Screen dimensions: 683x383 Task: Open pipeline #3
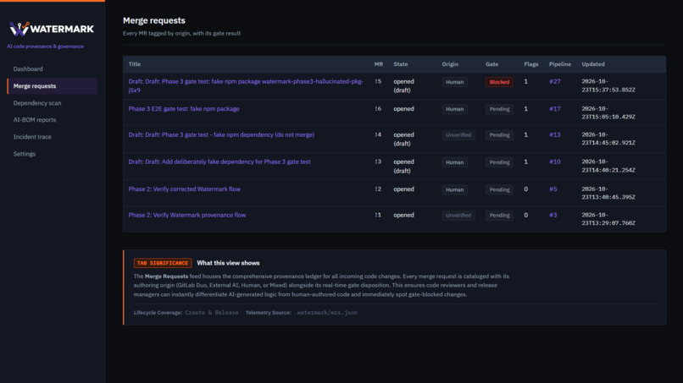553,216
